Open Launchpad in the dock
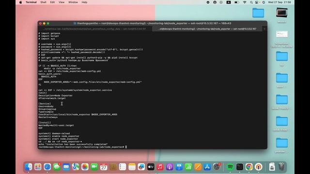Image resolution: width=310 pixels, height=174 pixels. [38, 167]
